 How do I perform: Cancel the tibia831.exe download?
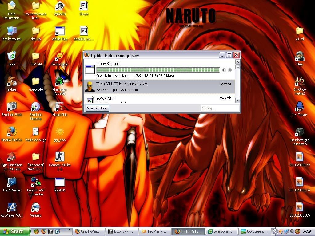[230, 70]
